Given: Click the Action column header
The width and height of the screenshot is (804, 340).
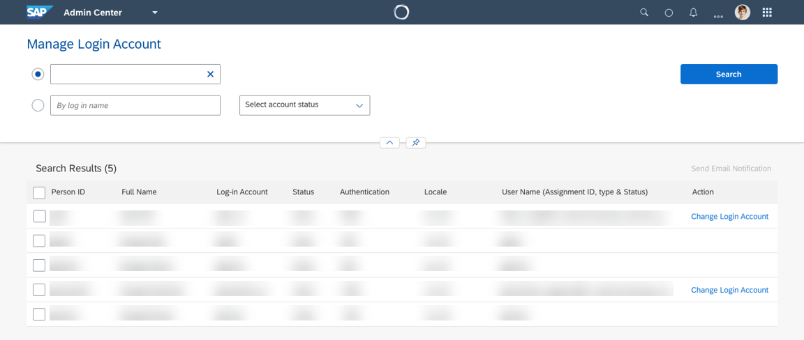Looking at the screenshot, I should pos(703,192).
